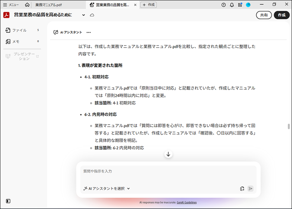
Task: Open the メニュー hamburger menu
Action: click(11, 5)
